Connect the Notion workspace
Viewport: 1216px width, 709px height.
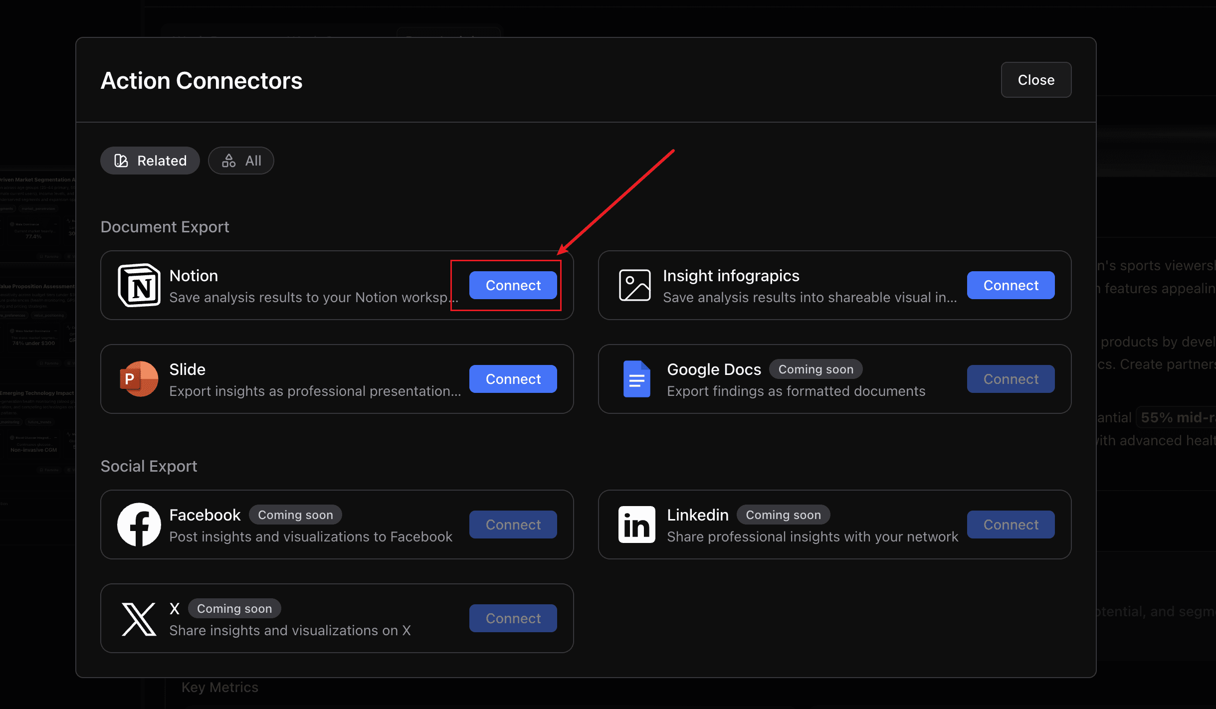point(513,285)
